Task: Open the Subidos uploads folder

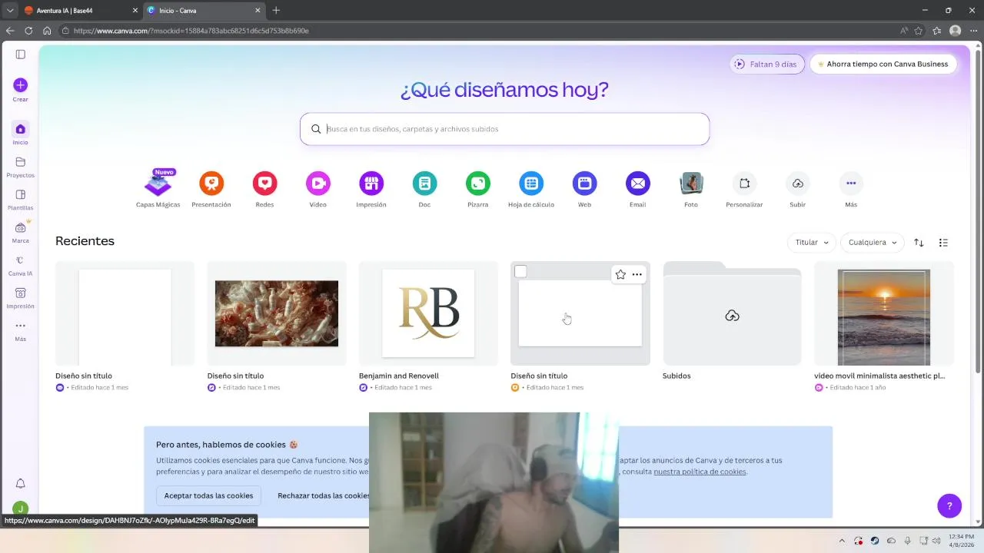Action: pyautogui.click(x=732, y=313)
